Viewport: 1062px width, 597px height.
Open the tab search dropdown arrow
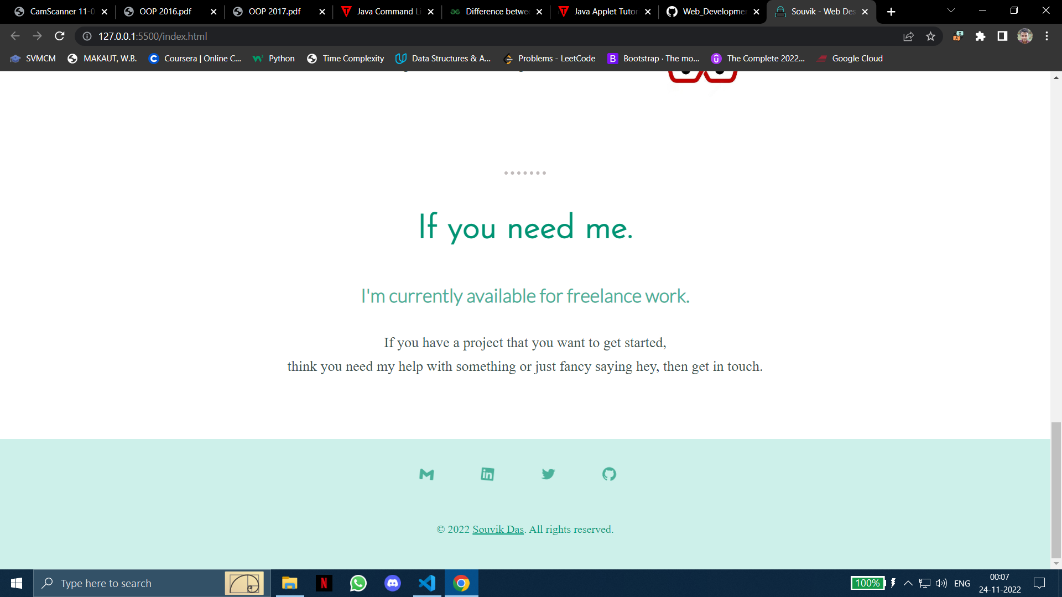950,11
